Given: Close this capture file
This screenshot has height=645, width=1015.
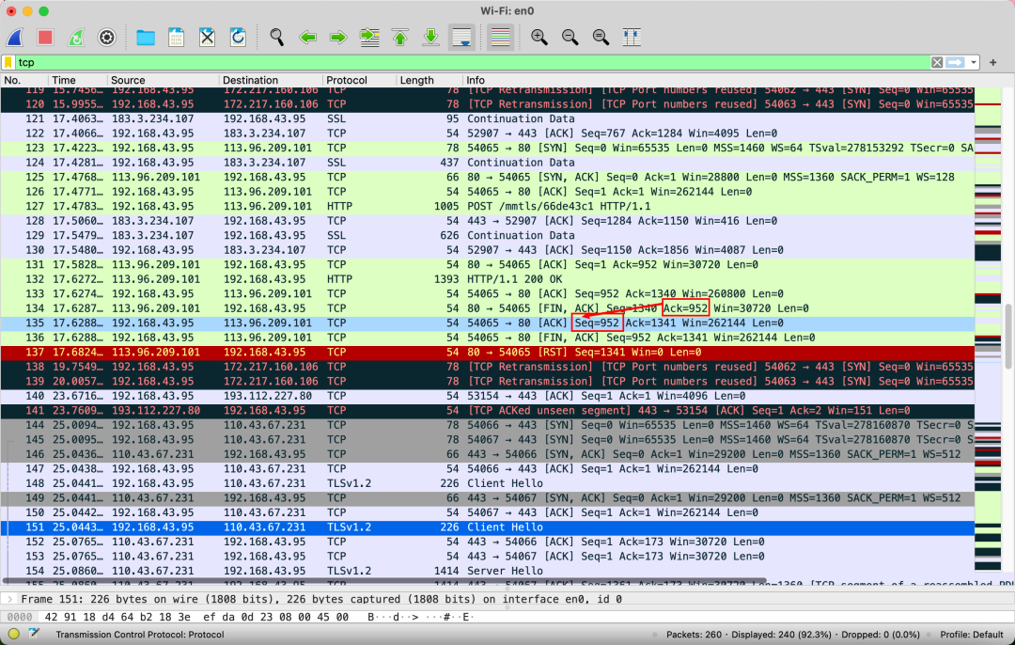Looking at the screenshot, I should tap(207, 38).
